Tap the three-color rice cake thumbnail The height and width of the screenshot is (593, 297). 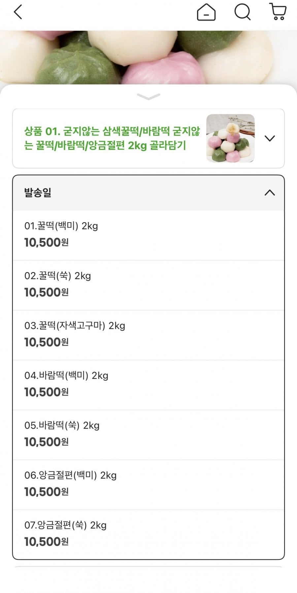tap(230, 138)
